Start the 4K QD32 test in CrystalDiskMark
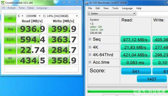This screenshot has height=96, width=168. [x=10, y=60]
